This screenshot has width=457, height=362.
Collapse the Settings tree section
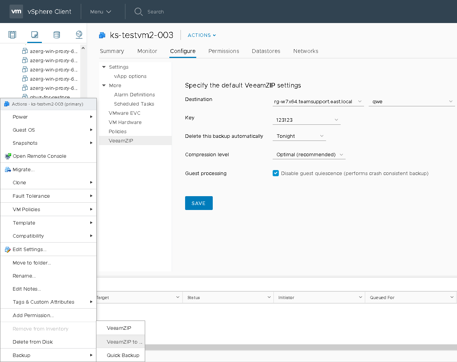click(x=104, y=67)
